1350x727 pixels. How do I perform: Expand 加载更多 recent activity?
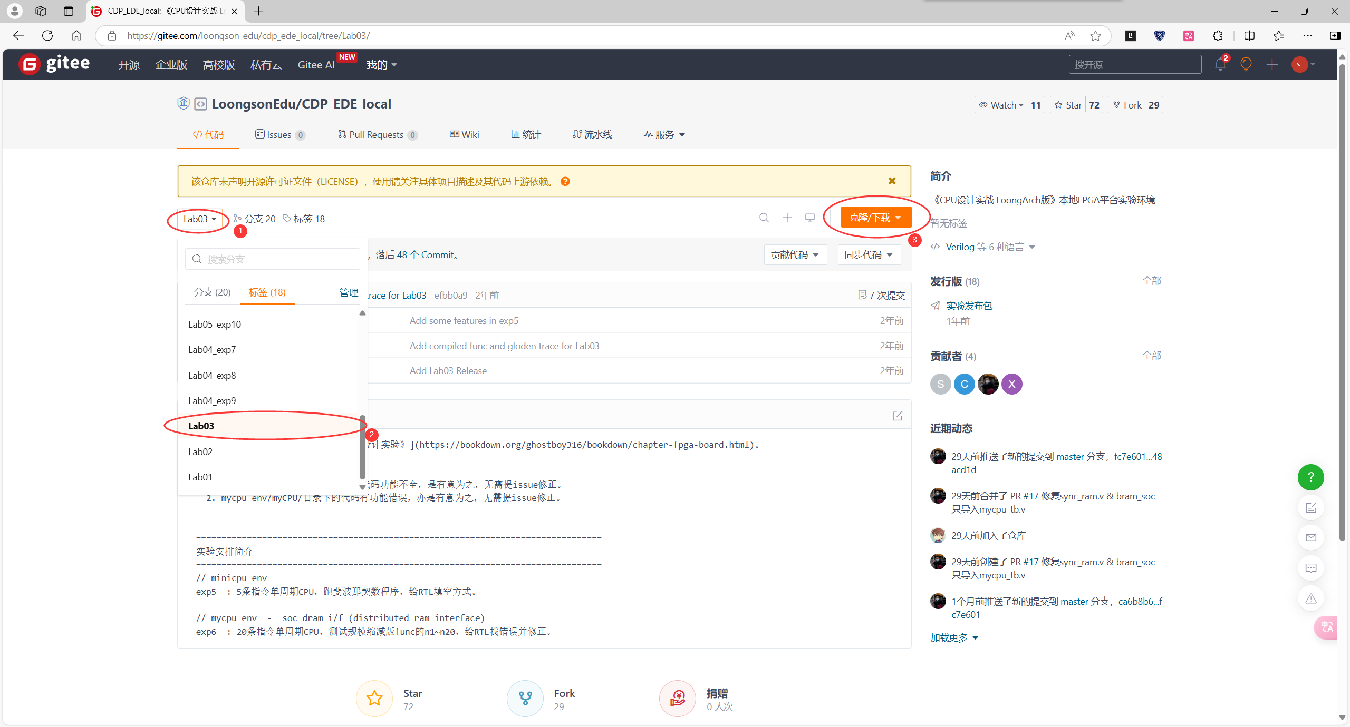point(954,638)
